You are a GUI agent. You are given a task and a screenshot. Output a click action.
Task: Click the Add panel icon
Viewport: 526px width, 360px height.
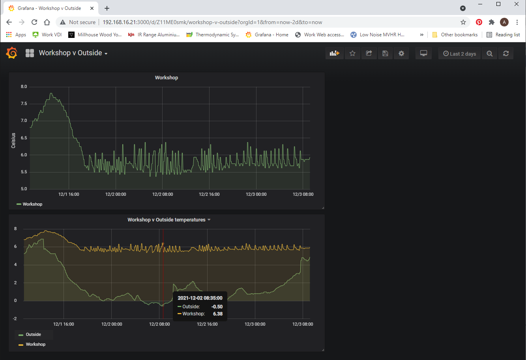point(335,54)
